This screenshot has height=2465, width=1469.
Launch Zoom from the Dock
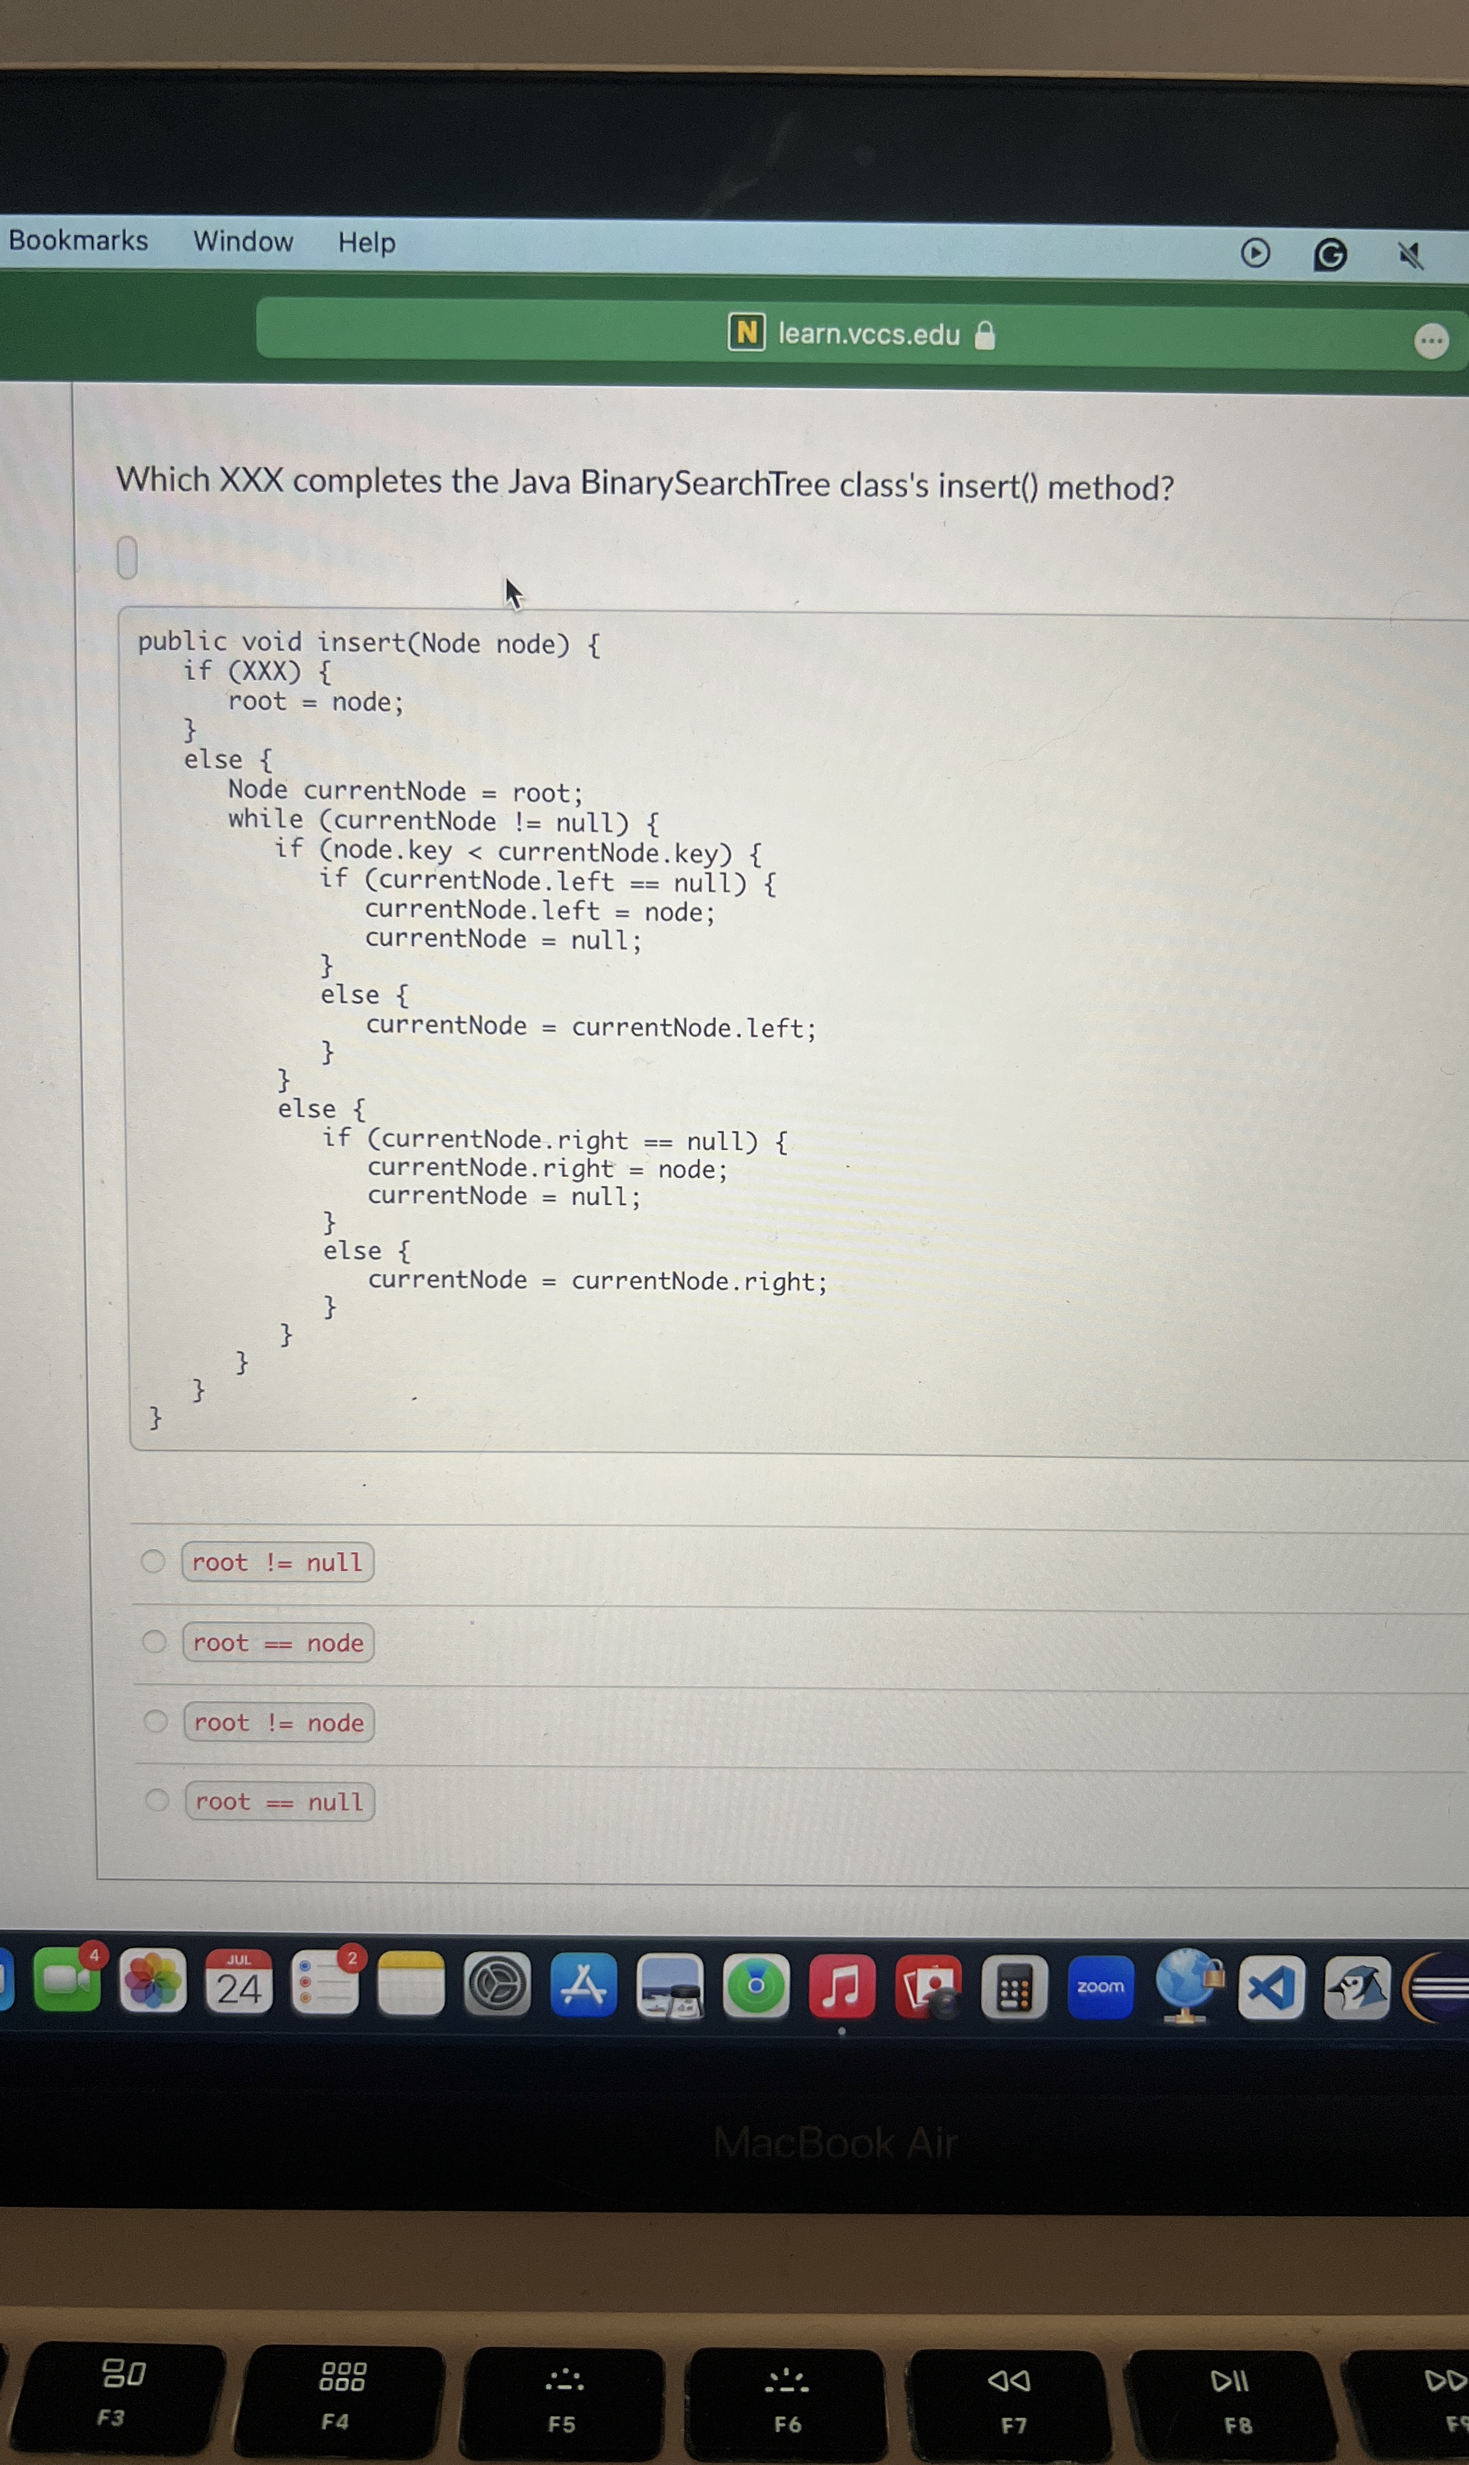tap(1100, 1988)
